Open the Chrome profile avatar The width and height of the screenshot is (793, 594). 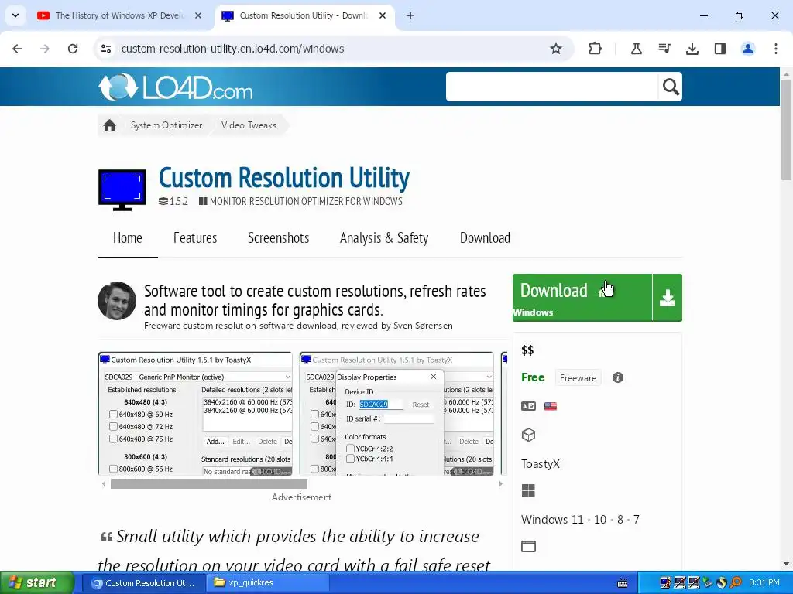(747, 49)
